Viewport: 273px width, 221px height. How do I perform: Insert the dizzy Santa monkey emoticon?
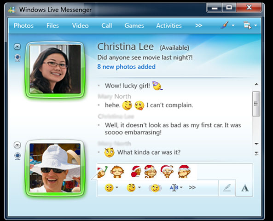point(151,172)
